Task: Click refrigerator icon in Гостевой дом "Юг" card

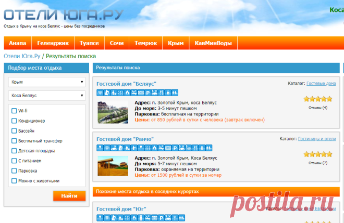Action: point(141,218)
